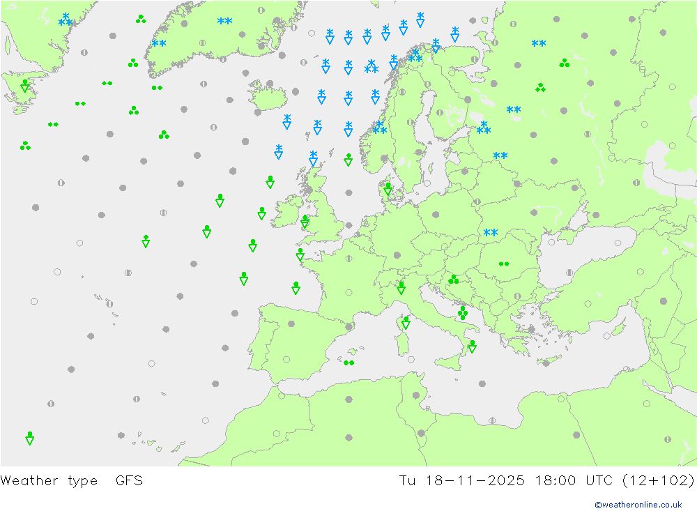Click the rain shower symbol over northern Italy
Screen dimensions: 697x511
click(401, 288)
